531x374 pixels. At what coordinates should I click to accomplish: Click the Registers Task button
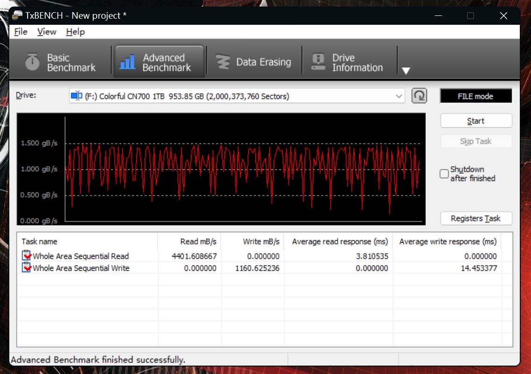click(x=475, y=218)
